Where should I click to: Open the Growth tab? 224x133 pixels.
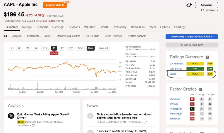coord(104,27)
